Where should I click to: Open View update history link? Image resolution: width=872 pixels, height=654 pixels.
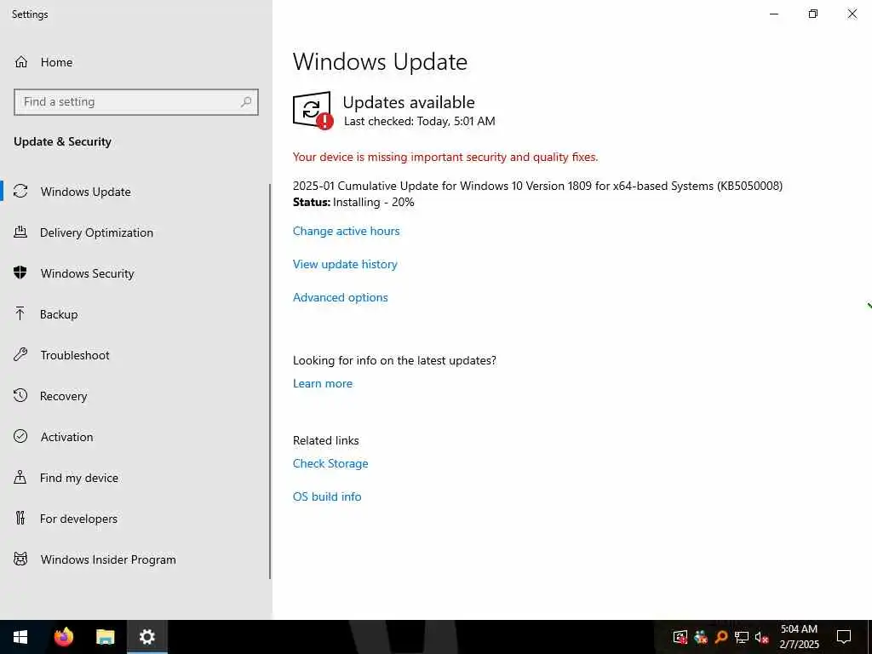click(x=345, y=264)
